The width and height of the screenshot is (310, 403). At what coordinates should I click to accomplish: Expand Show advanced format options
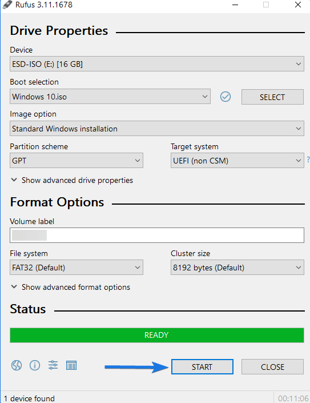coord(71,287)
